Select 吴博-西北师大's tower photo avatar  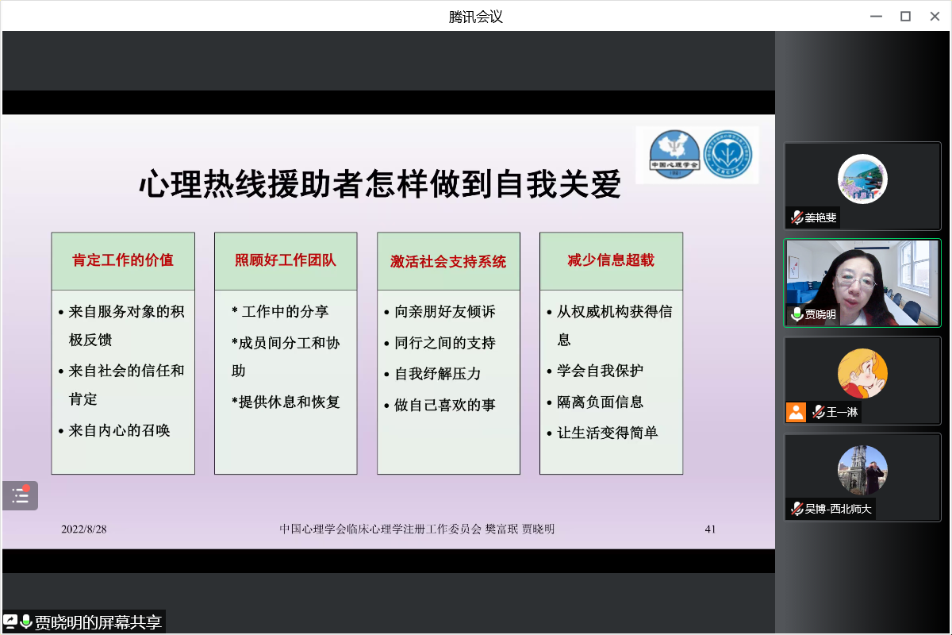(862, 470)
